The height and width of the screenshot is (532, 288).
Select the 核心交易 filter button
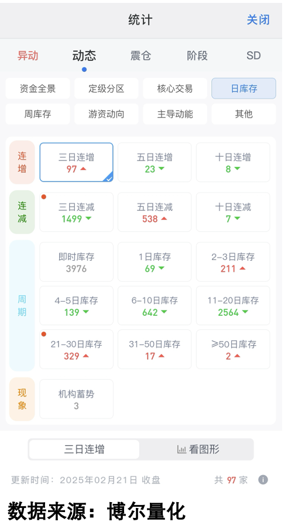point(175,88)
